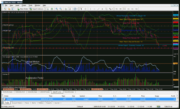Screen dimensions: 180x109
Task: Switch to EURUSD,Daily chart tab
Action: (x=8, y=92)
